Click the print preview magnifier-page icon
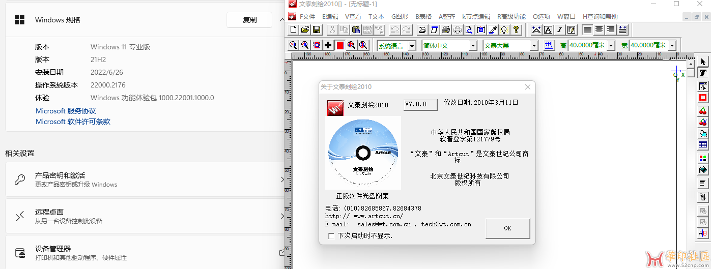 (x=469, y=29)
